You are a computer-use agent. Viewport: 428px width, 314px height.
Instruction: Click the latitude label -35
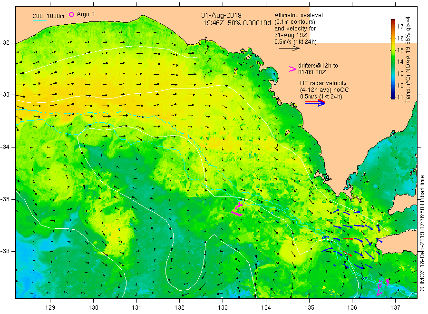[x=5, y=199]
